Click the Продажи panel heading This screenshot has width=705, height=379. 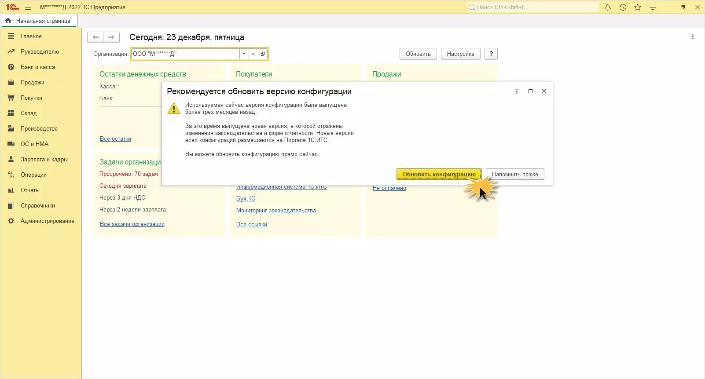click(386, 74)
